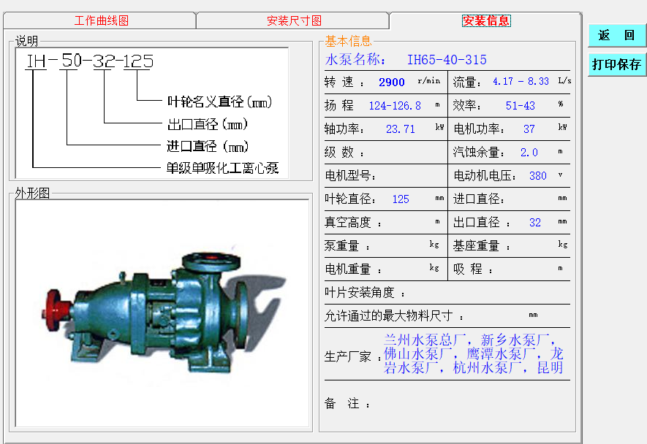Screen dimensions: 647x444
Task: Click the 电机功率 value 37
Action: (x=529, y=129)
